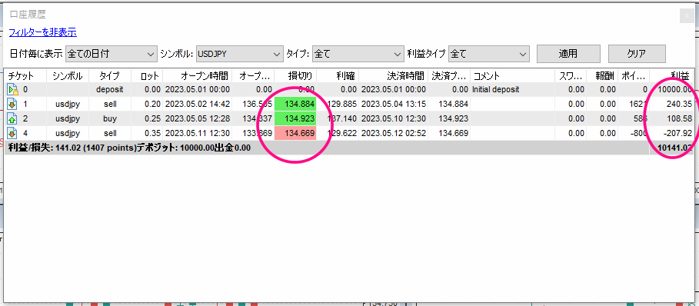699x306 pixels.
Task: Click the sell order icon for ticket 1
Action: point(12,105)
